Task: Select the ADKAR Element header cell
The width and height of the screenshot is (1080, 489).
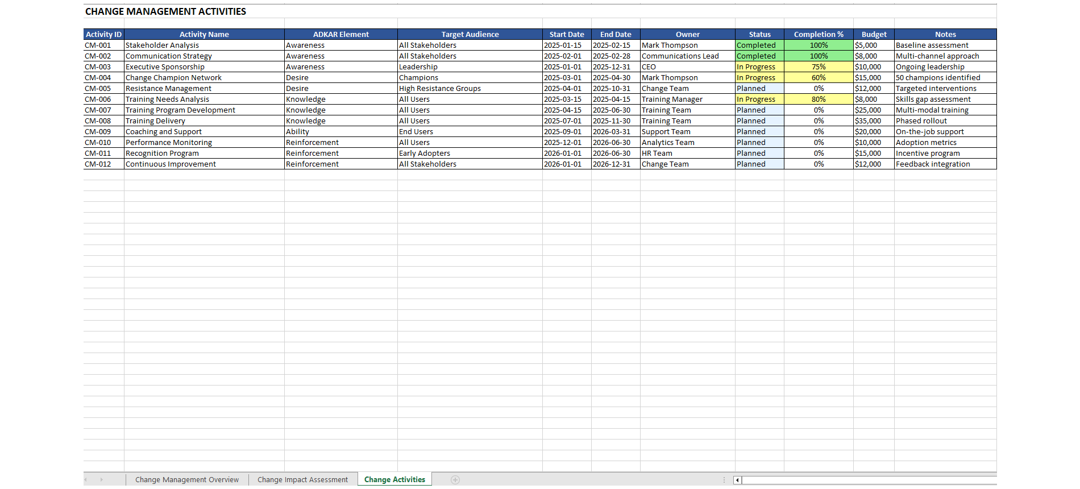Action: pos(341,35)
